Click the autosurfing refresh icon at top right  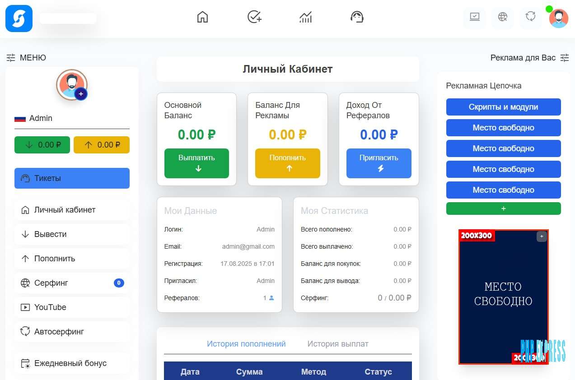pos(530,17)
